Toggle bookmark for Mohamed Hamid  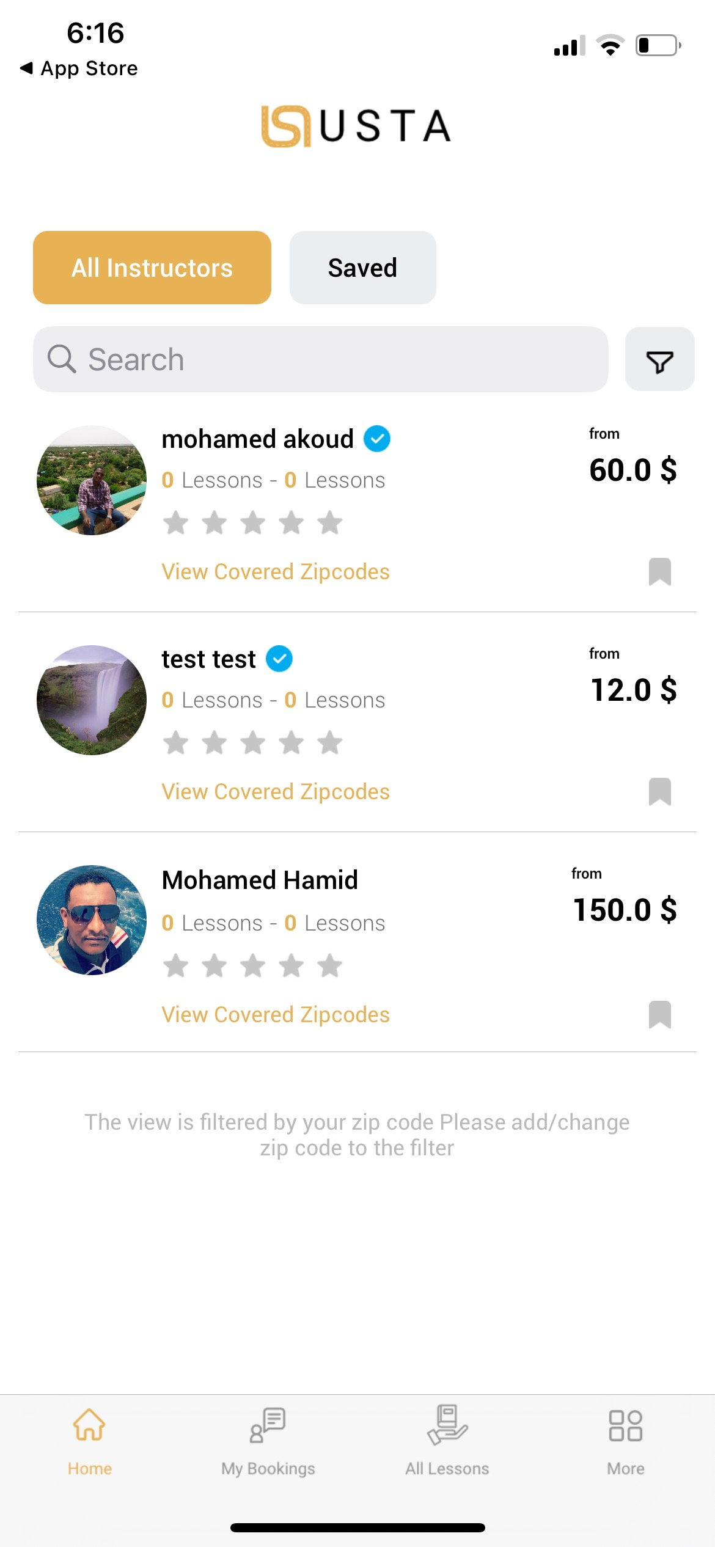click(659, 1015)
